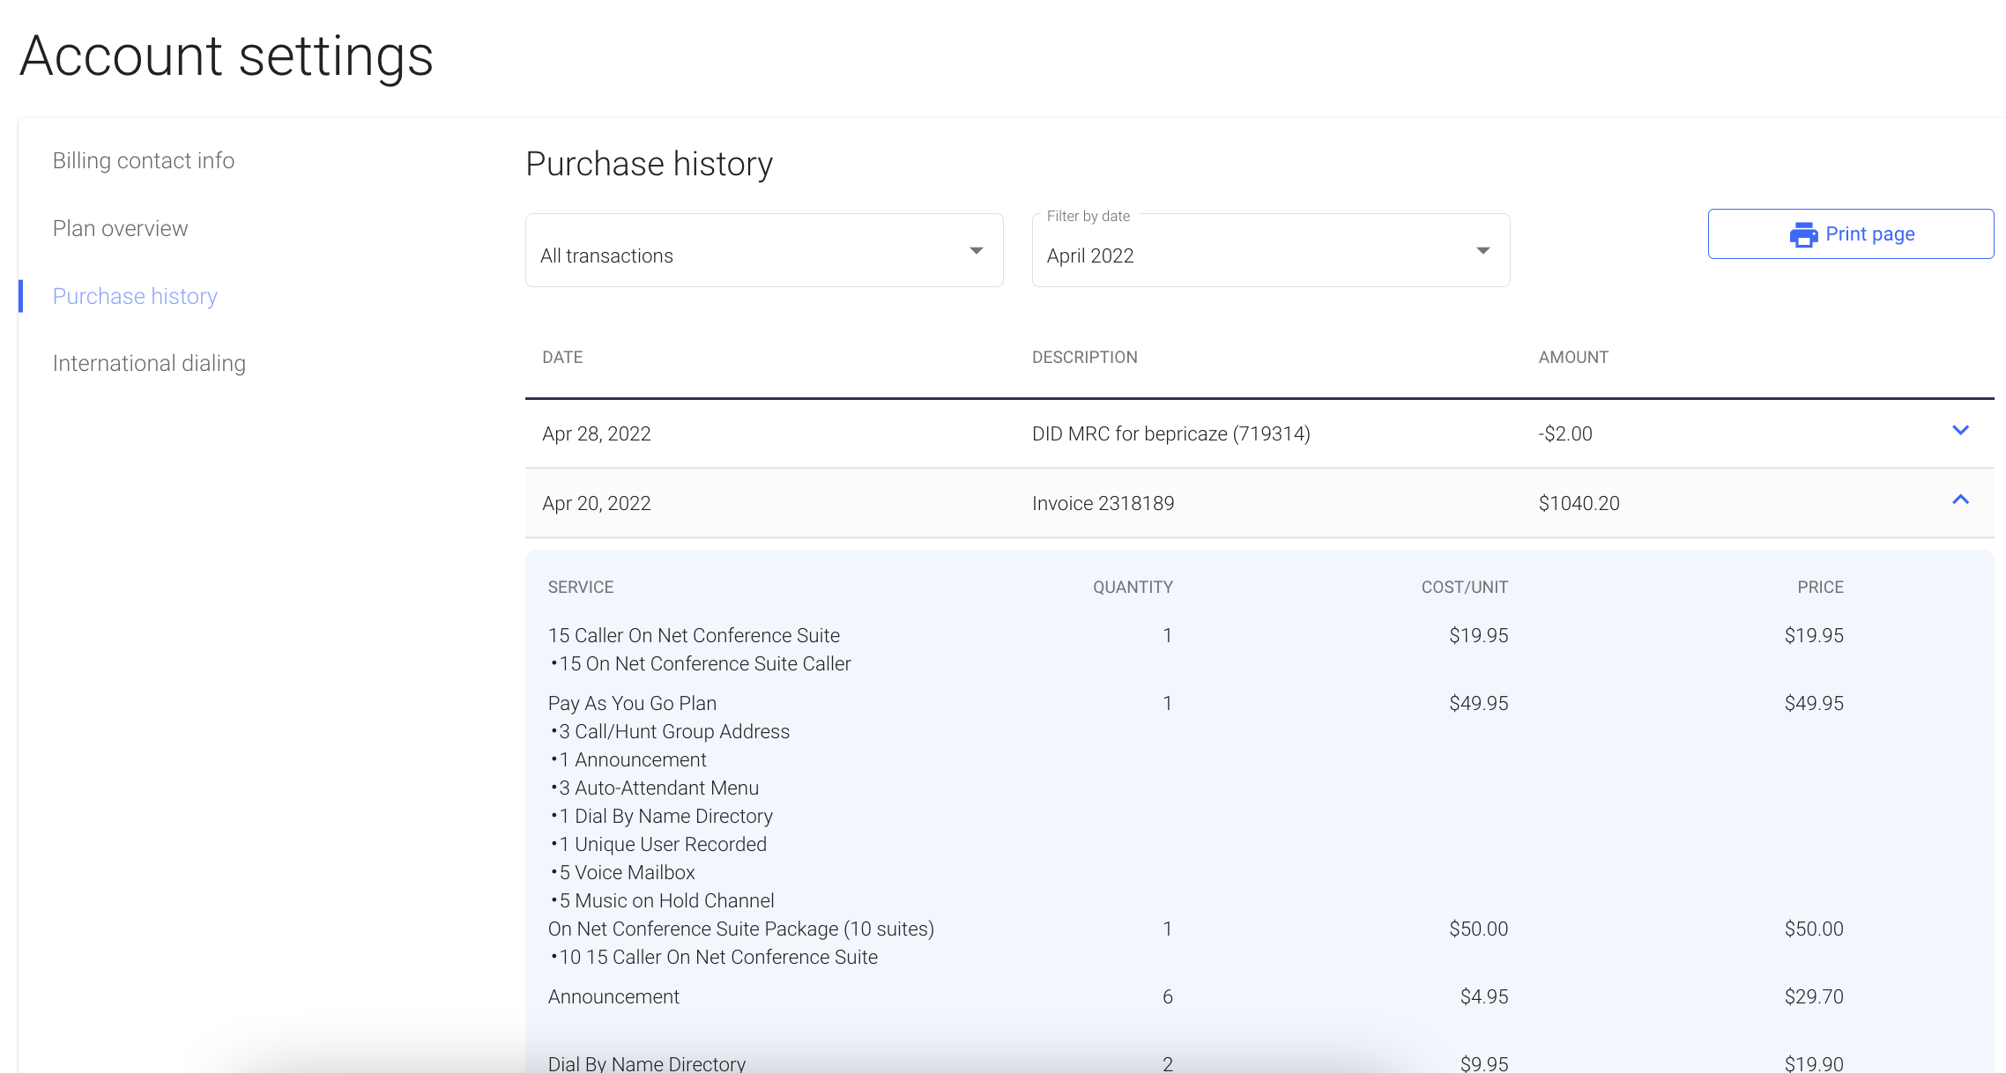Click the DESCRIPTION column header
The height and width of the screenshot is (1073, 2006).
click(x=1084, y=357)
